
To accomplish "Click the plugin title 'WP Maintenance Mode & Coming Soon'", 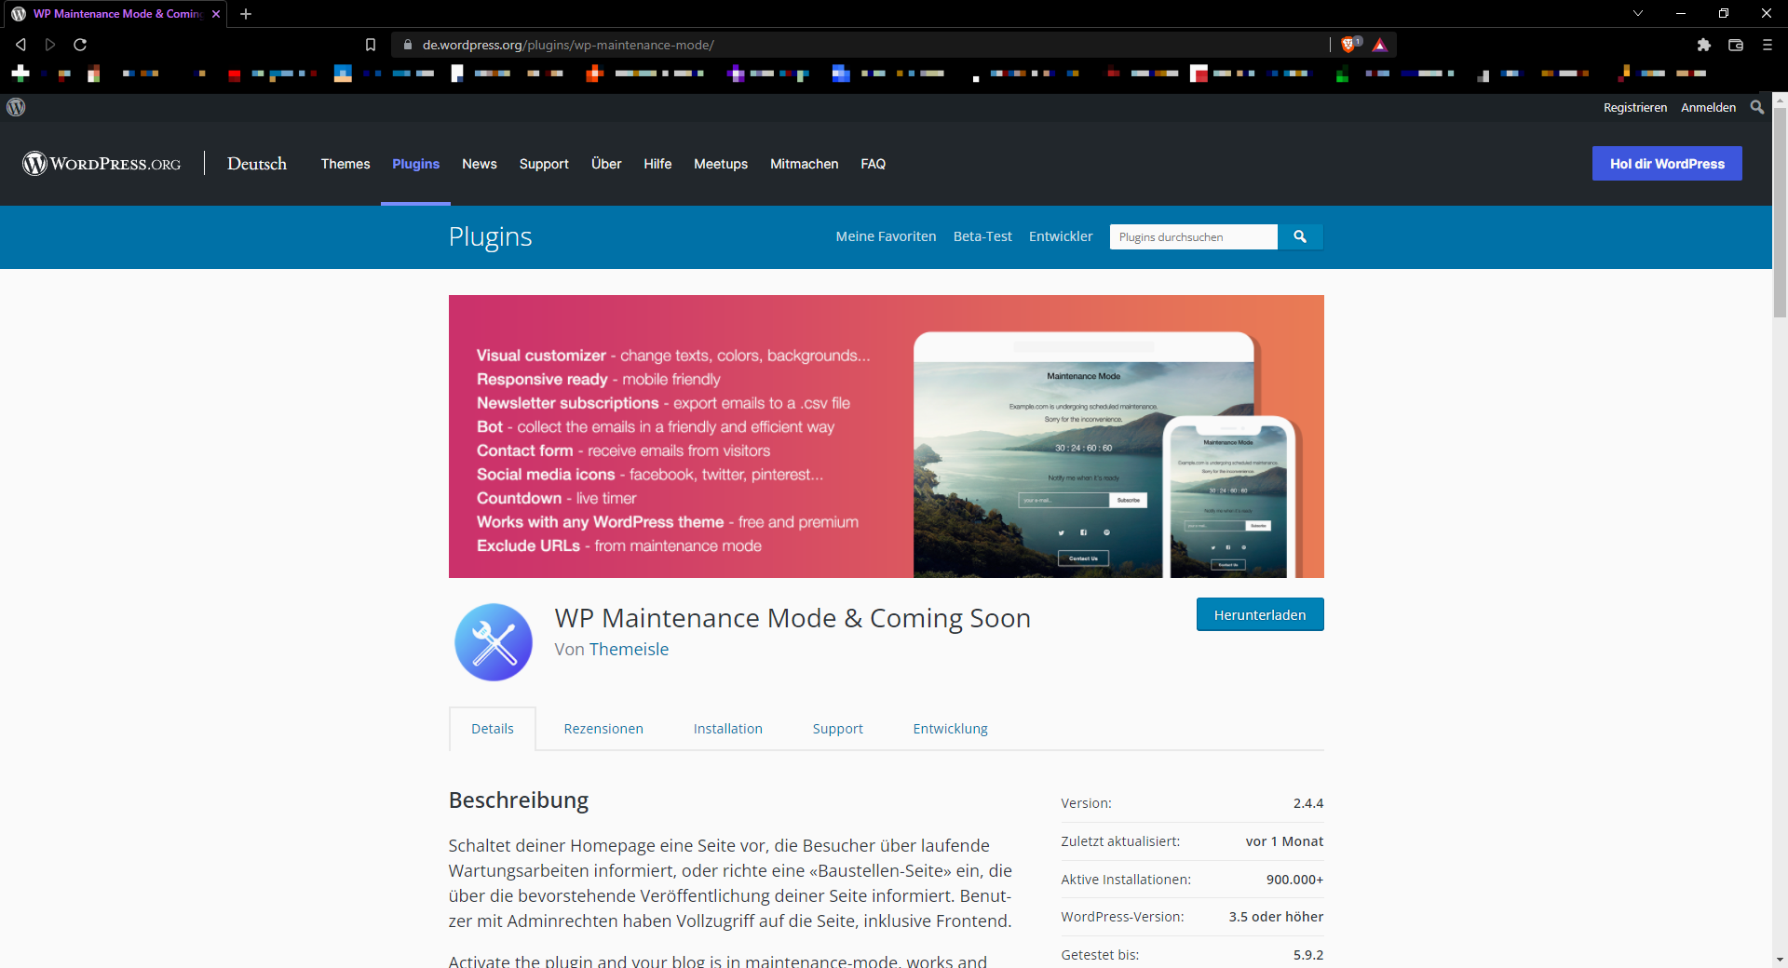I will (x=792, y=618).
